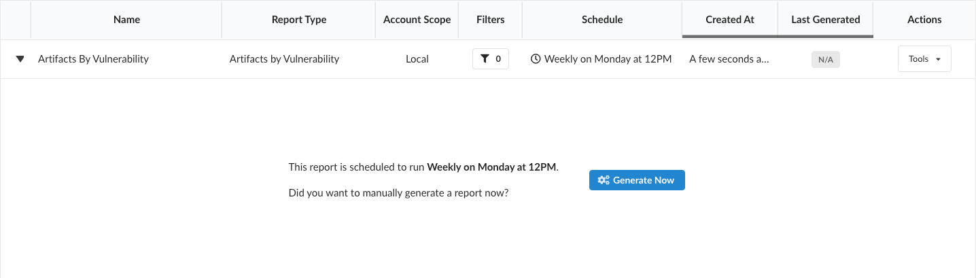Viewport: 976px width, 278px height.
Task: Sort by the Created At column
Action: tap(729, 20)
